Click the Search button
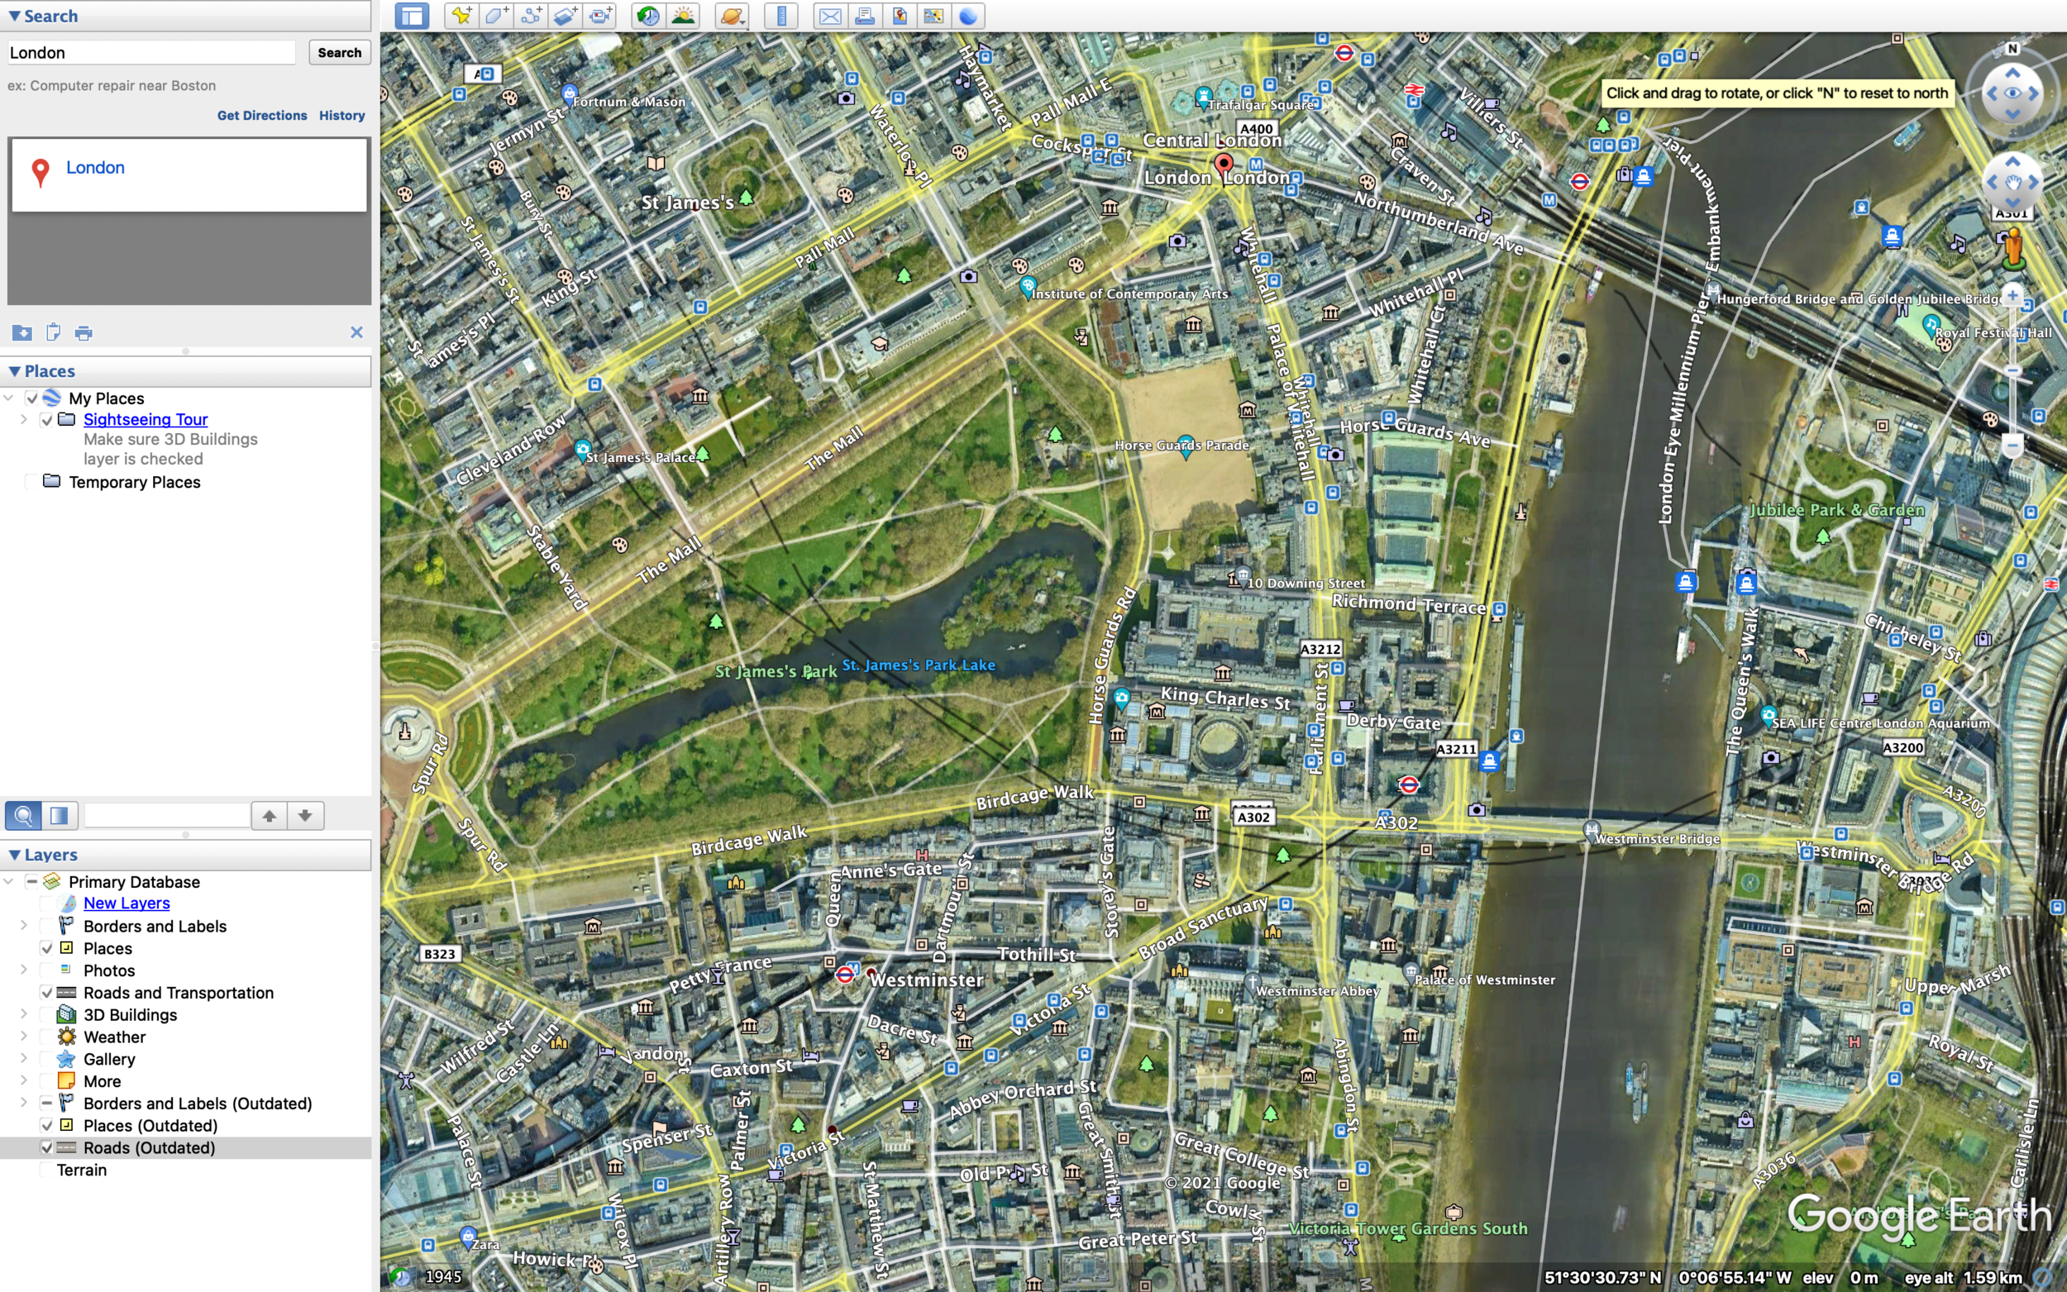This screenshot has width=2067, height=1292. (x=339, y=52)
